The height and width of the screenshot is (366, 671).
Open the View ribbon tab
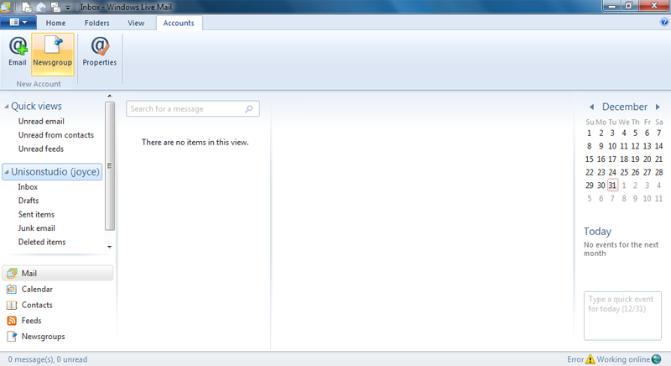point(136,24)
